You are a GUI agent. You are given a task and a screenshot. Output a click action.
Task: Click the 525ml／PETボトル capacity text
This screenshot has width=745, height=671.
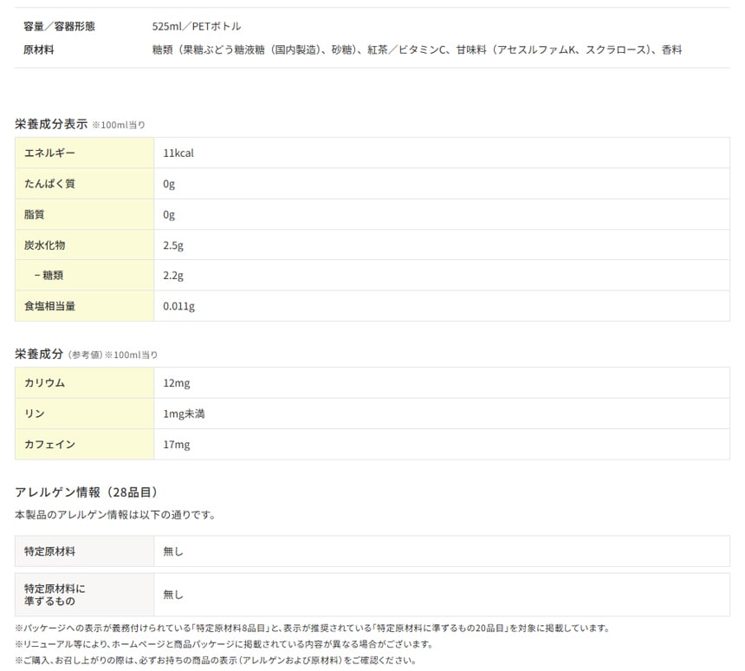(197, 27)
